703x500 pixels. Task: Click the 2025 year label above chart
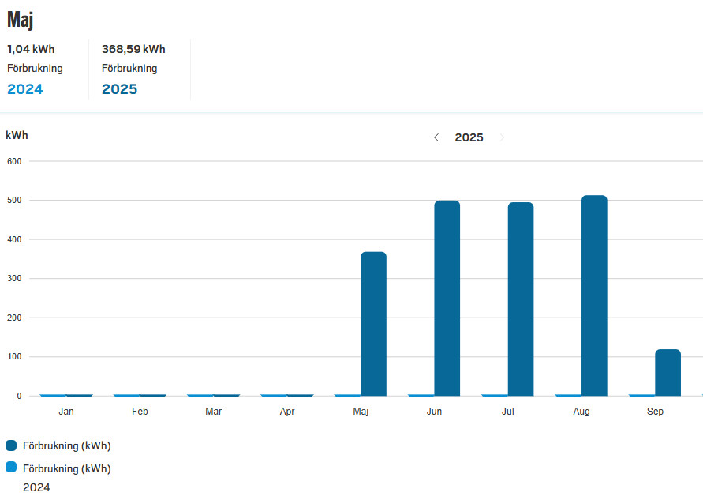click(x=469, y=137)
